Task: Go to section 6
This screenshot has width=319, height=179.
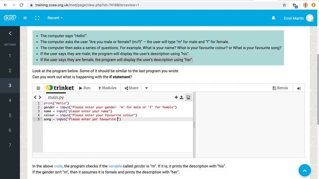Action: point(10,130)
